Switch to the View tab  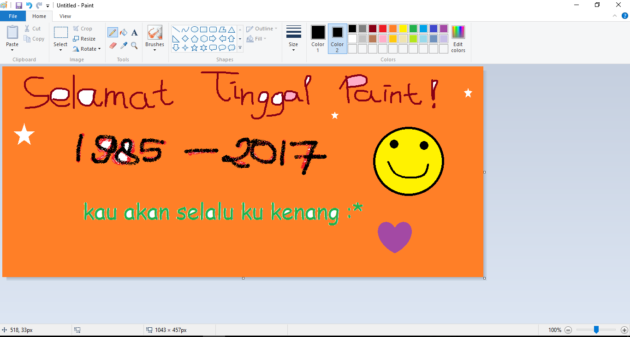coord(65,16)
